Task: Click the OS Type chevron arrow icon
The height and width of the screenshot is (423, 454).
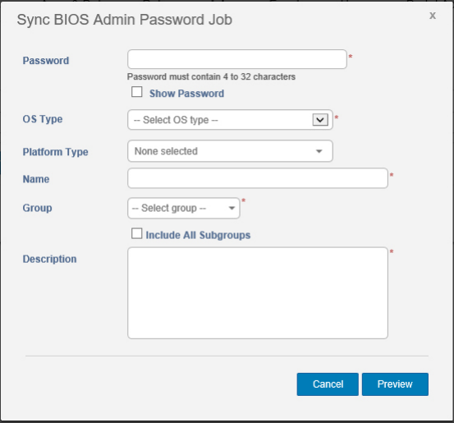Action: point(320,120)
